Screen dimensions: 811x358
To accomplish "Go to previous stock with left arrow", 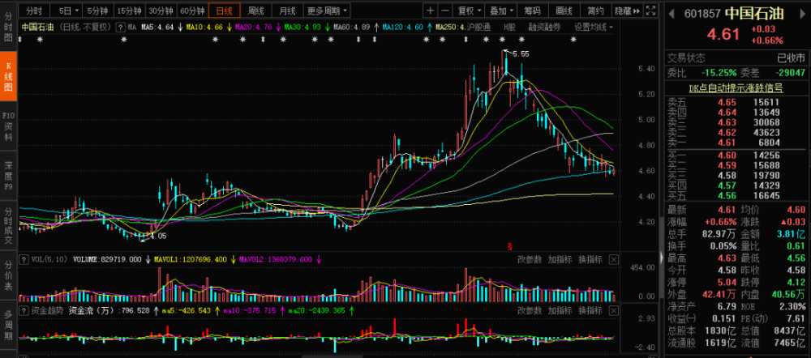I will 671,13.
